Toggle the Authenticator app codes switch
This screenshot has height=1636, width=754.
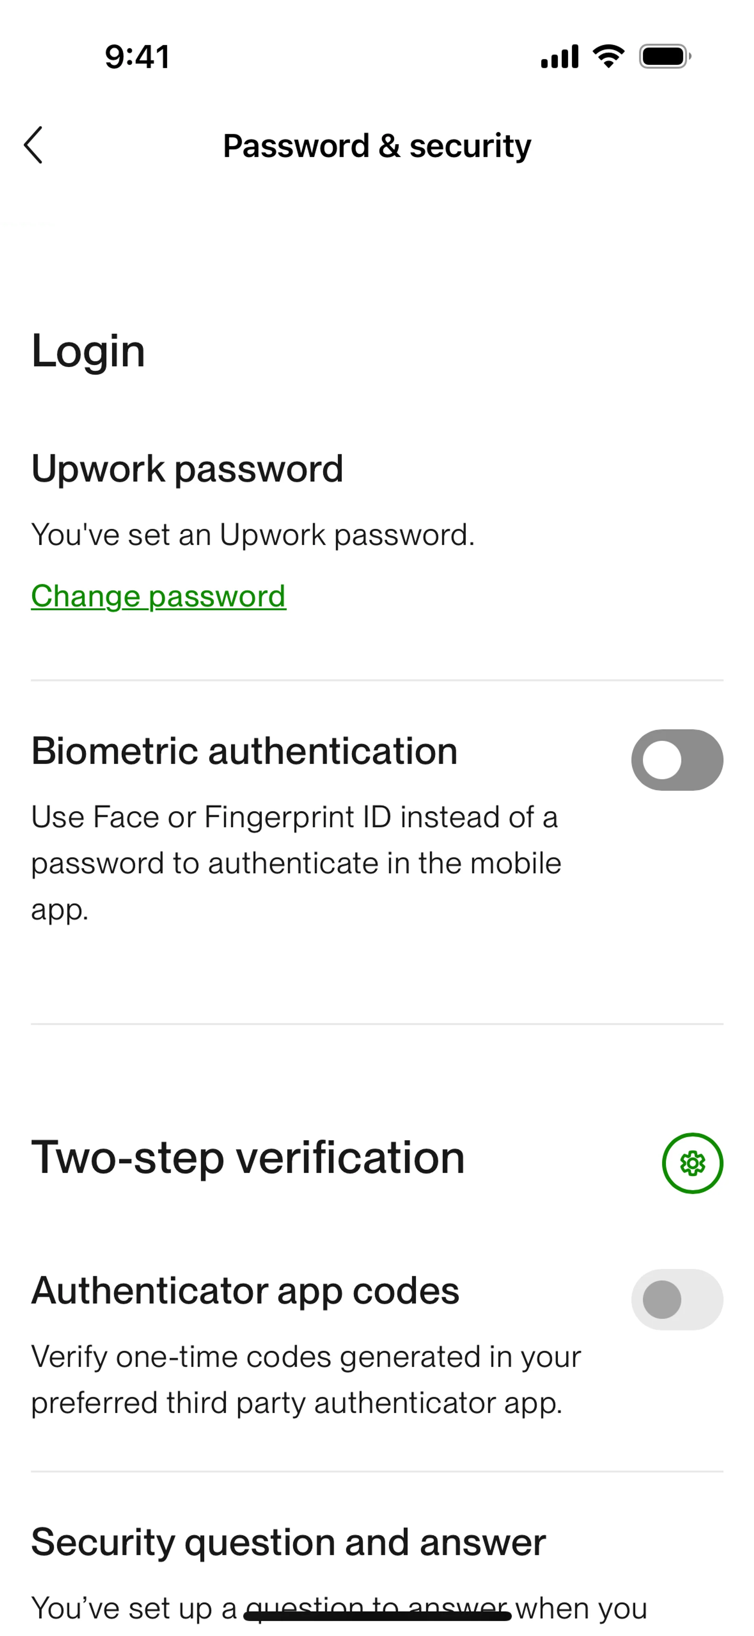point(677,1299)
